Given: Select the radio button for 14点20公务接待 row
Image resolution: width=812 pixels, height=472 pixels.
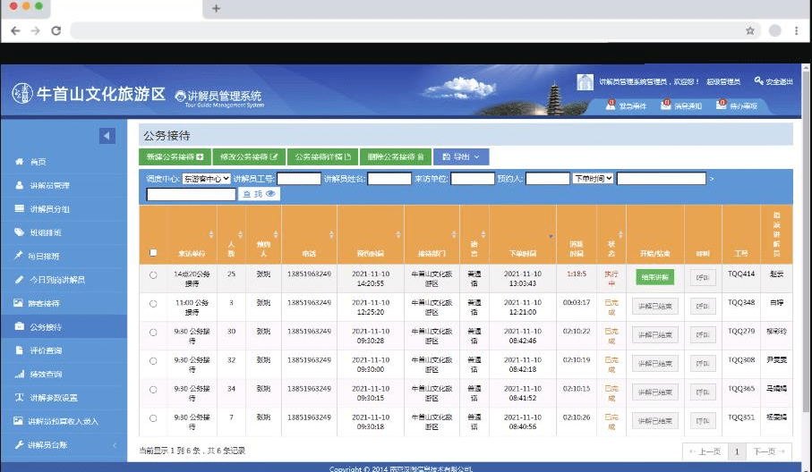Looking at the screenshot, I should coord(153,275).
